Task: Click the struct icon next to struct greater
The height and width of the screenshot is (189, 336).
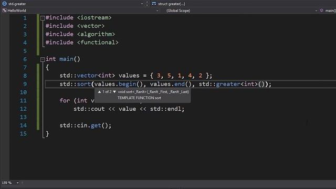Action: (154, 4)
